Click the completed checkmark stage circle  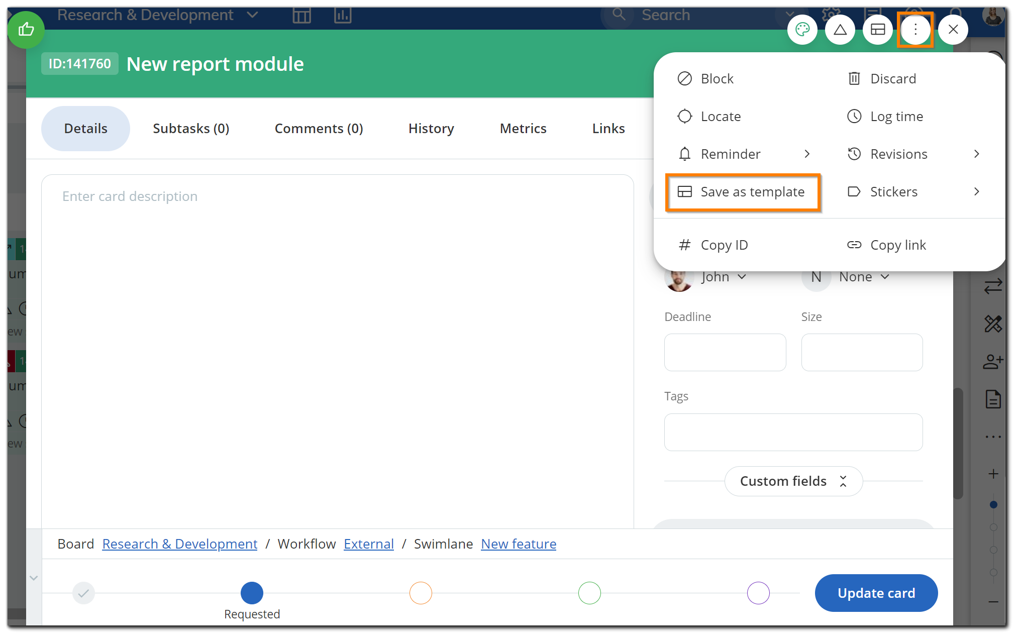pyautogui.click(x=83, y=593)
